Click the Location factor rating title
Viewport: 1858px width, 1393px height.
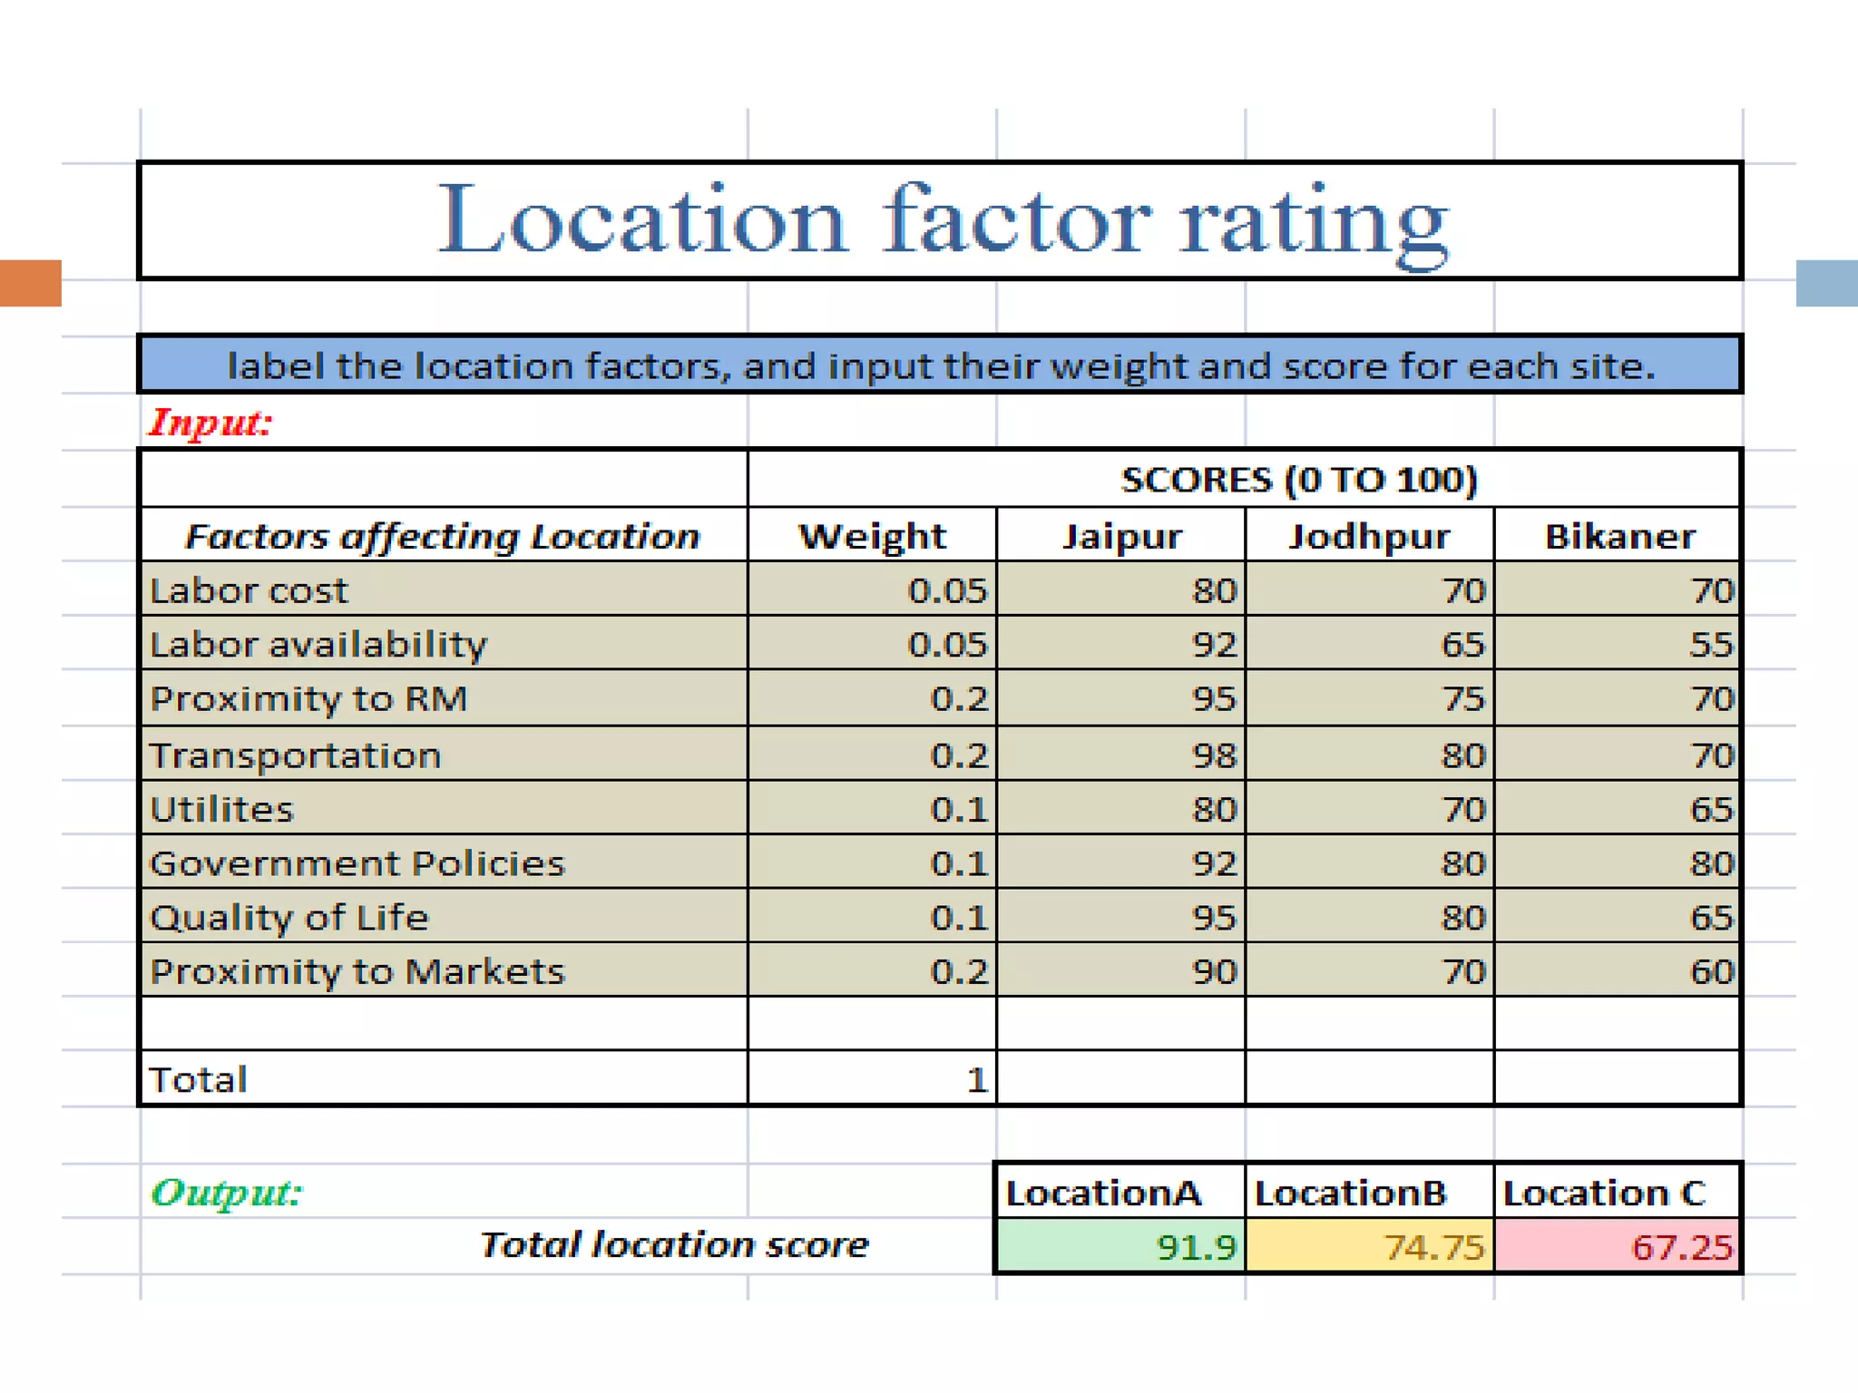click(942, 220)
